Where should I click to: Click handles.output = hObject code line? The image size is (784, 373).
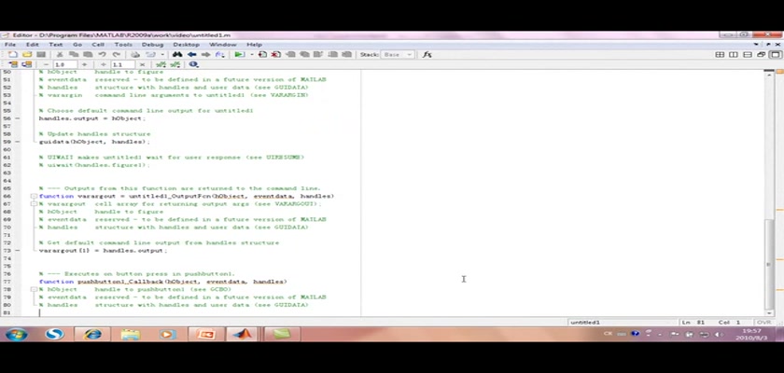(x=92, y=118)
